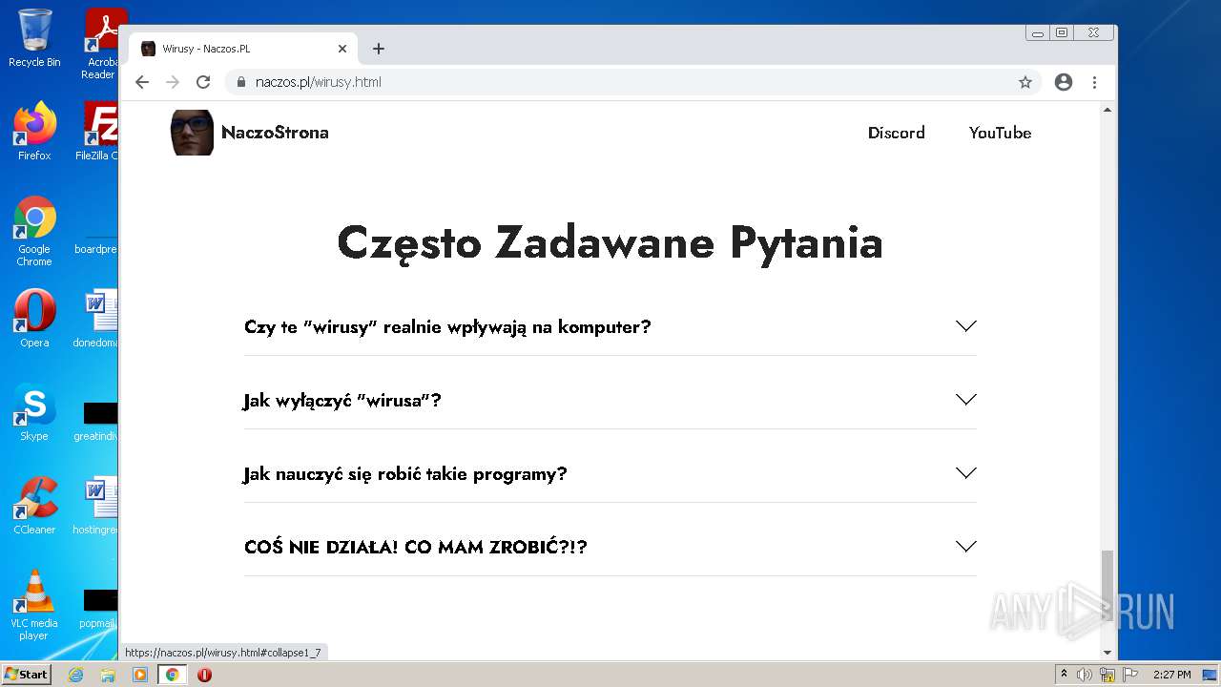Launch Google Chrome from desktop icon
The width and height of the screenshot is (1221, 687).
click(34, 231)
